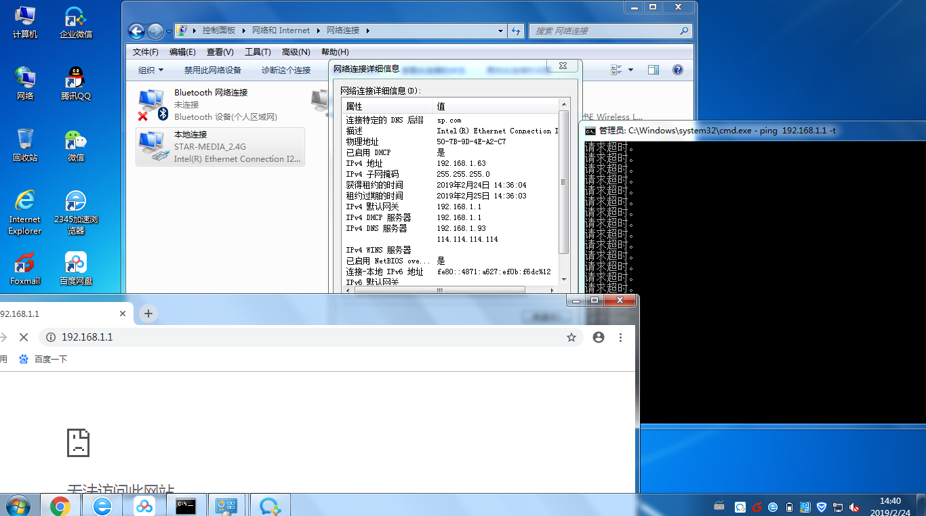The width and height of the screenshot is (926, 516).
Task: Expand 控制面板 breadcrumb arrow
Action: [243, 31]
